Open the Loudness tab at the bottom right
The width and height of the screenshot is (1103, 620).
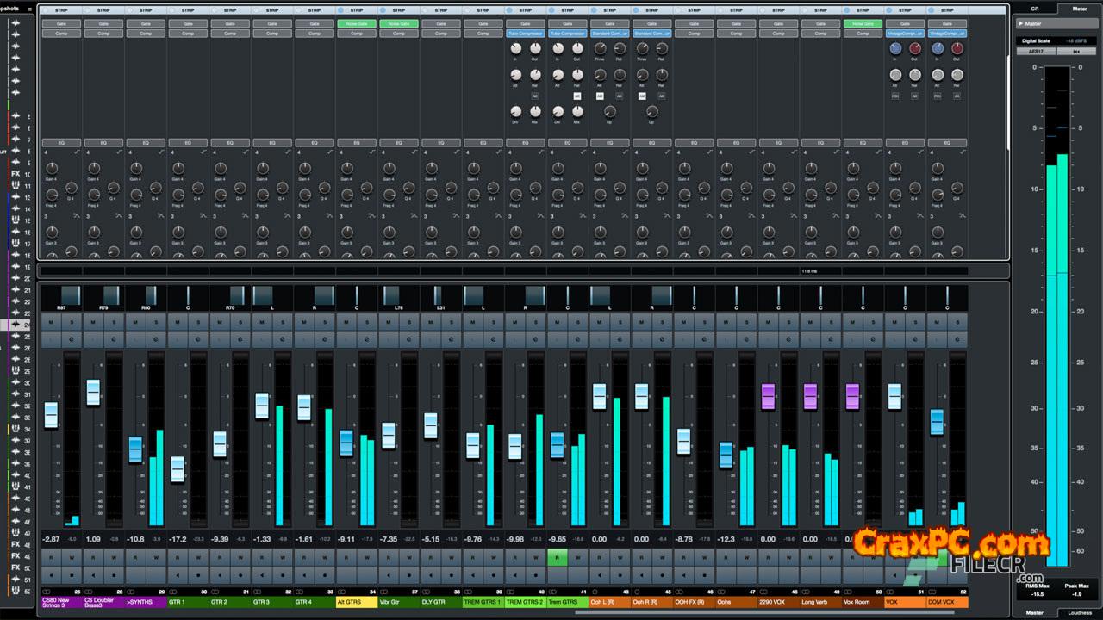1079,612
